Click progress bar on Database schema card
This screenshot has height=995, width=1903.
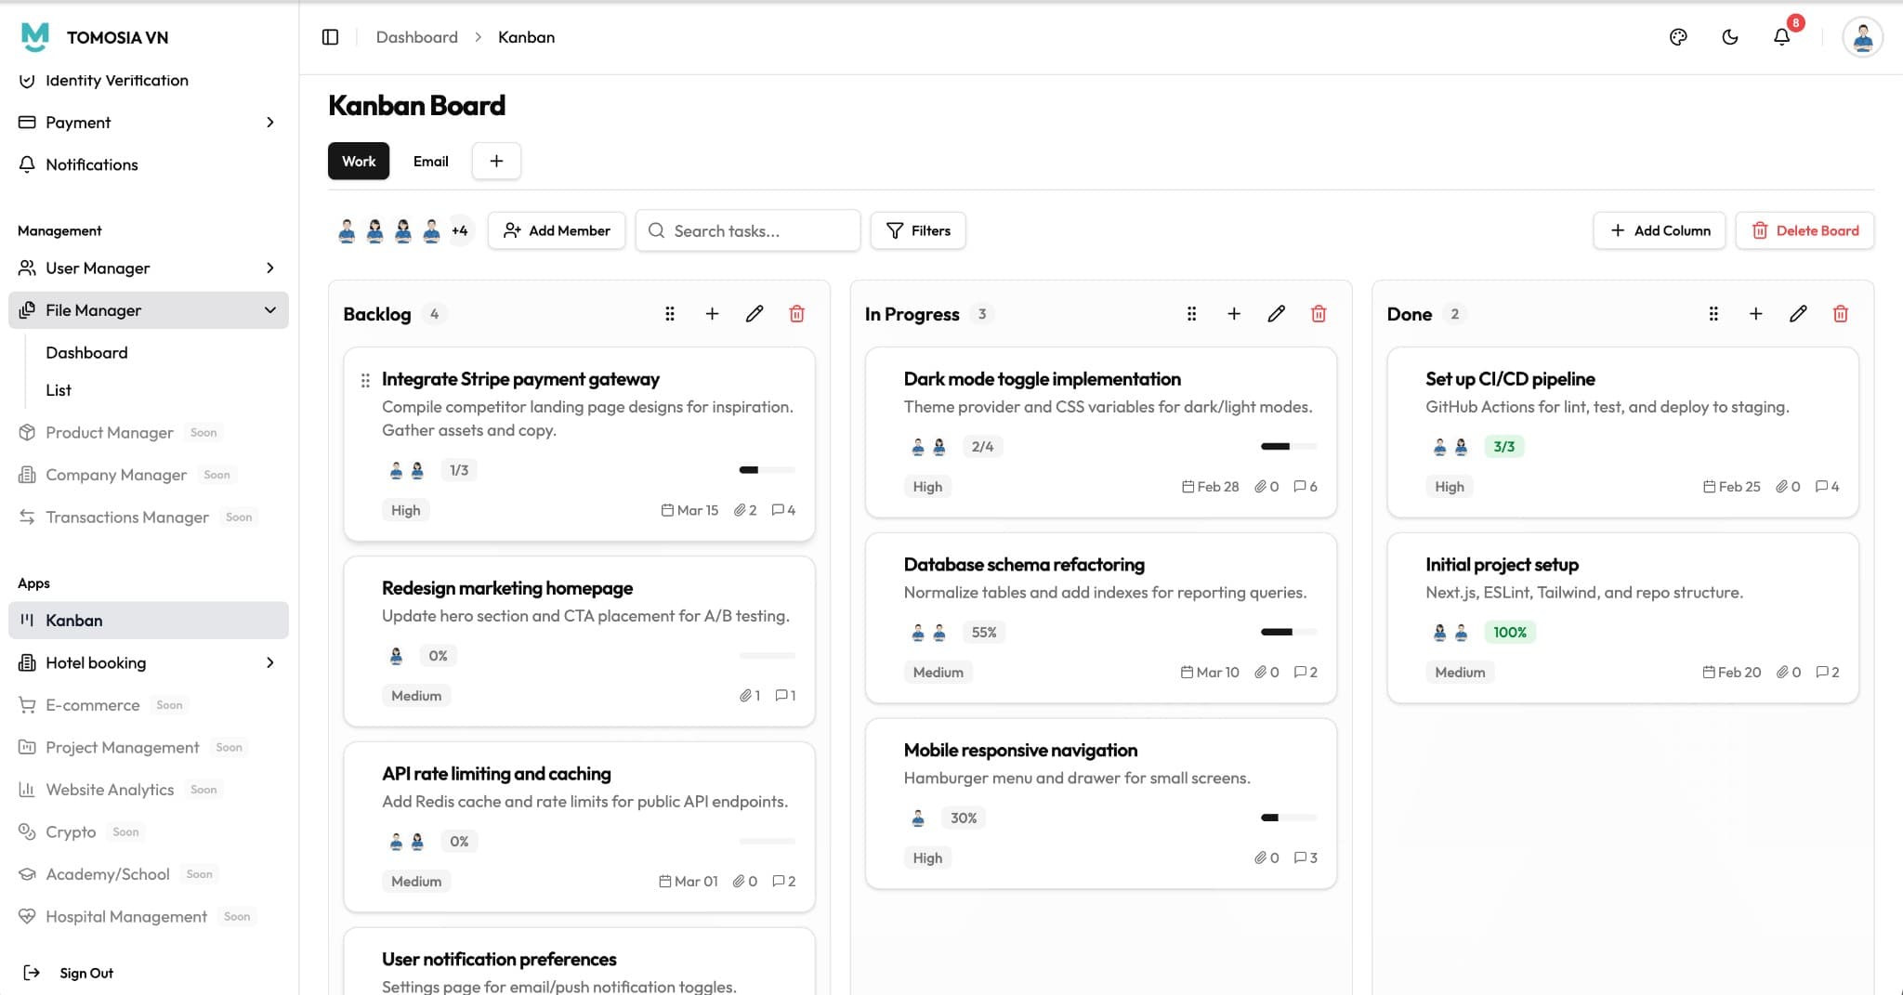[x=1289, y=632]
